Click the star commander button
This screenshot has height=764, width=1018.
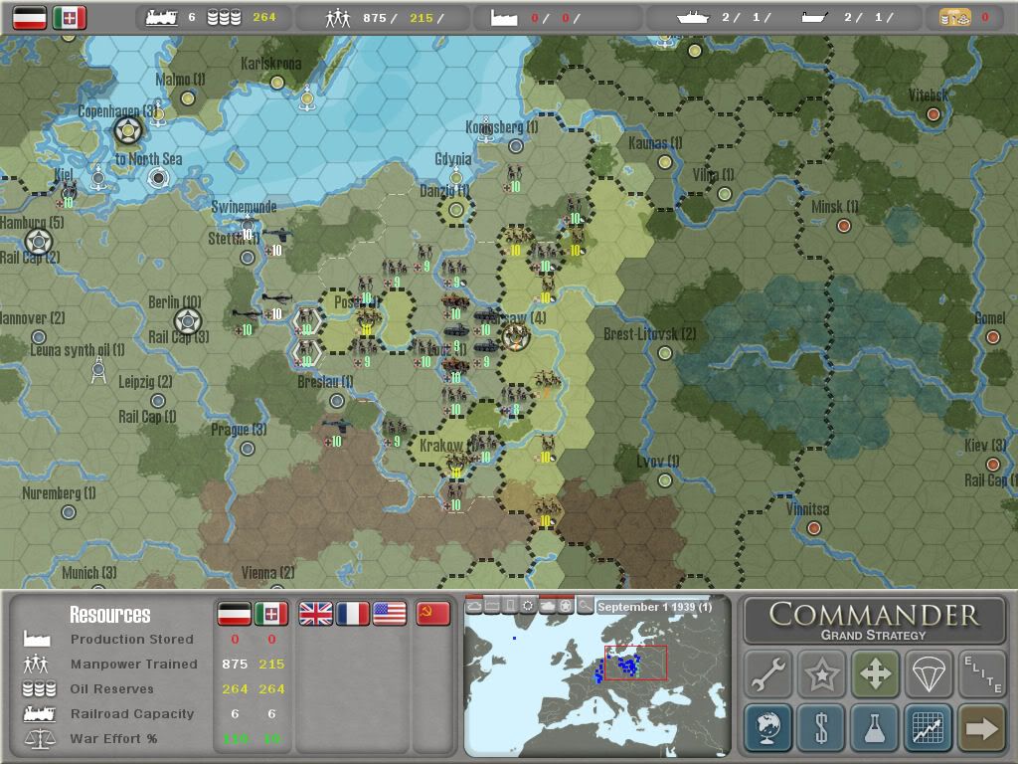tap(821, 673)
